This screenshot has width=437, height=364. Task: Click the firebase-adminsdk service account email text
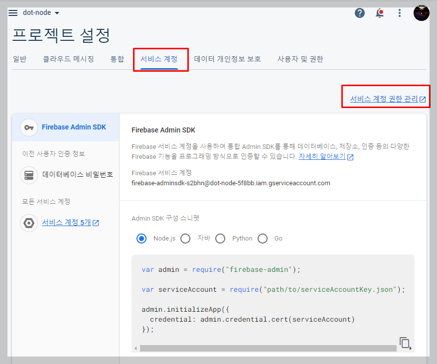[231, 183]
